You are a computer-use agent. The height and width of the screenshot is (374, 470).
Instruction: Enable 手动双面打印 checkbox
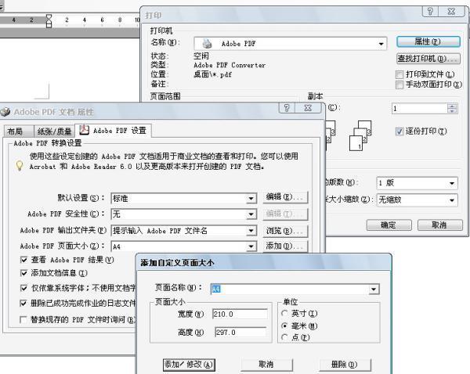coord(399,85)
